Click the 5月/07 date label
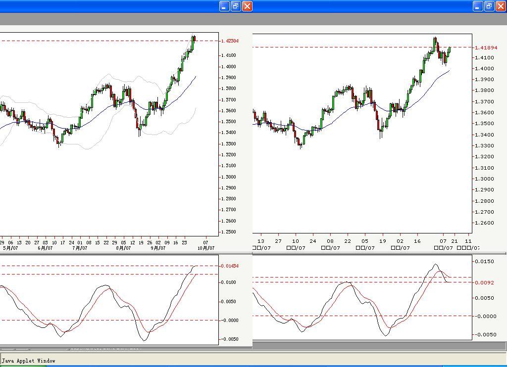 pyautogui.click(x=10, y=248)
